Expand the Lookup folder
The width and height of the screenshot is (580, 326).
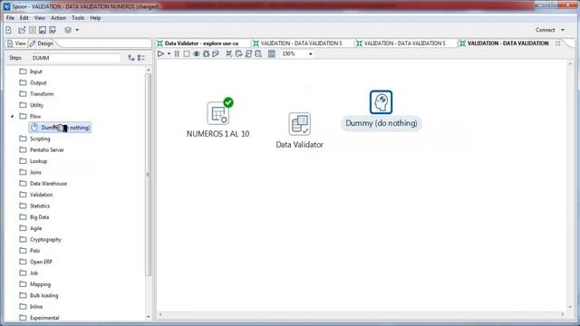point(34,161)
